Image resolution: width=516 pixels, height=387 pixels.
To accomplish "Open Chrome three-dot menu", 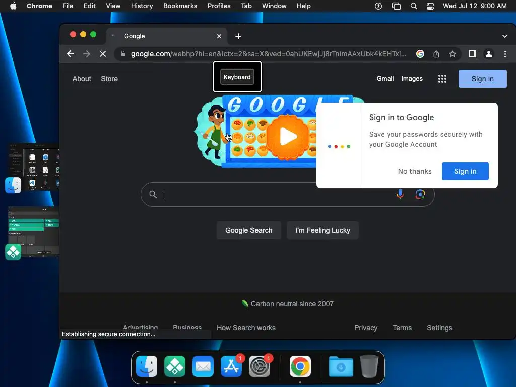I will click(505, 54).
